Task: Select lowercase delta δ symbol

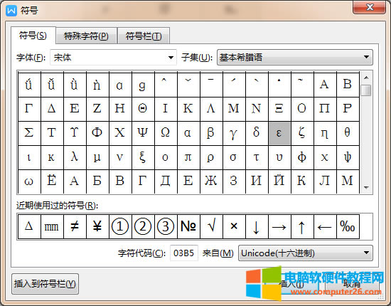Action: [x=257, y=133]
